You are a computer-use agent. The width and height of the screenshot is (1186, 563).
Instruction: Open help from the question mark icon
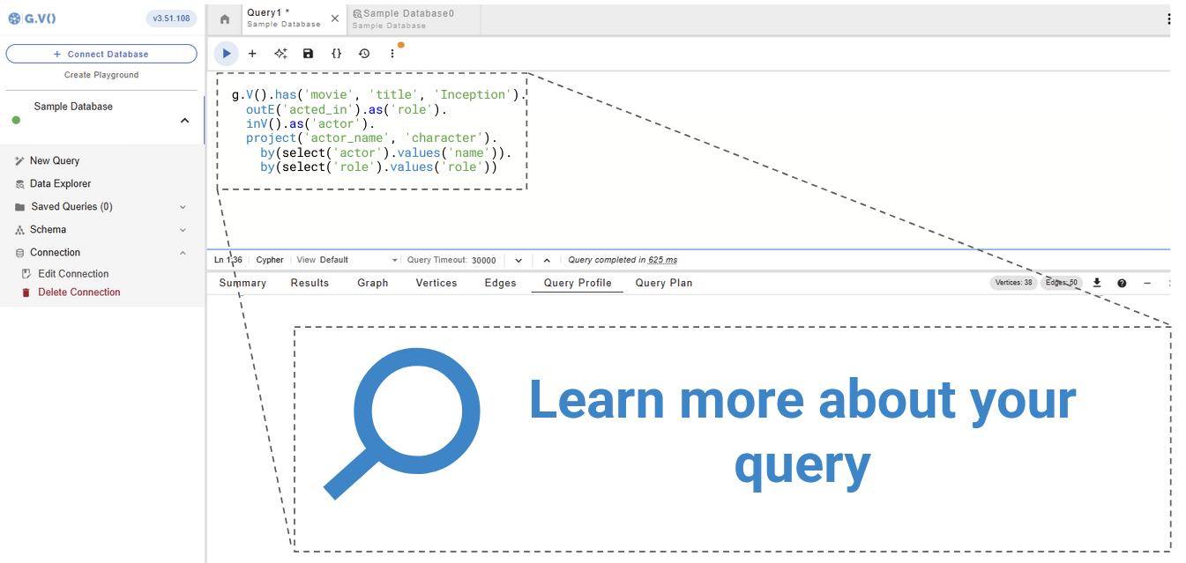pyautogui.click(x=1122, y=283)
